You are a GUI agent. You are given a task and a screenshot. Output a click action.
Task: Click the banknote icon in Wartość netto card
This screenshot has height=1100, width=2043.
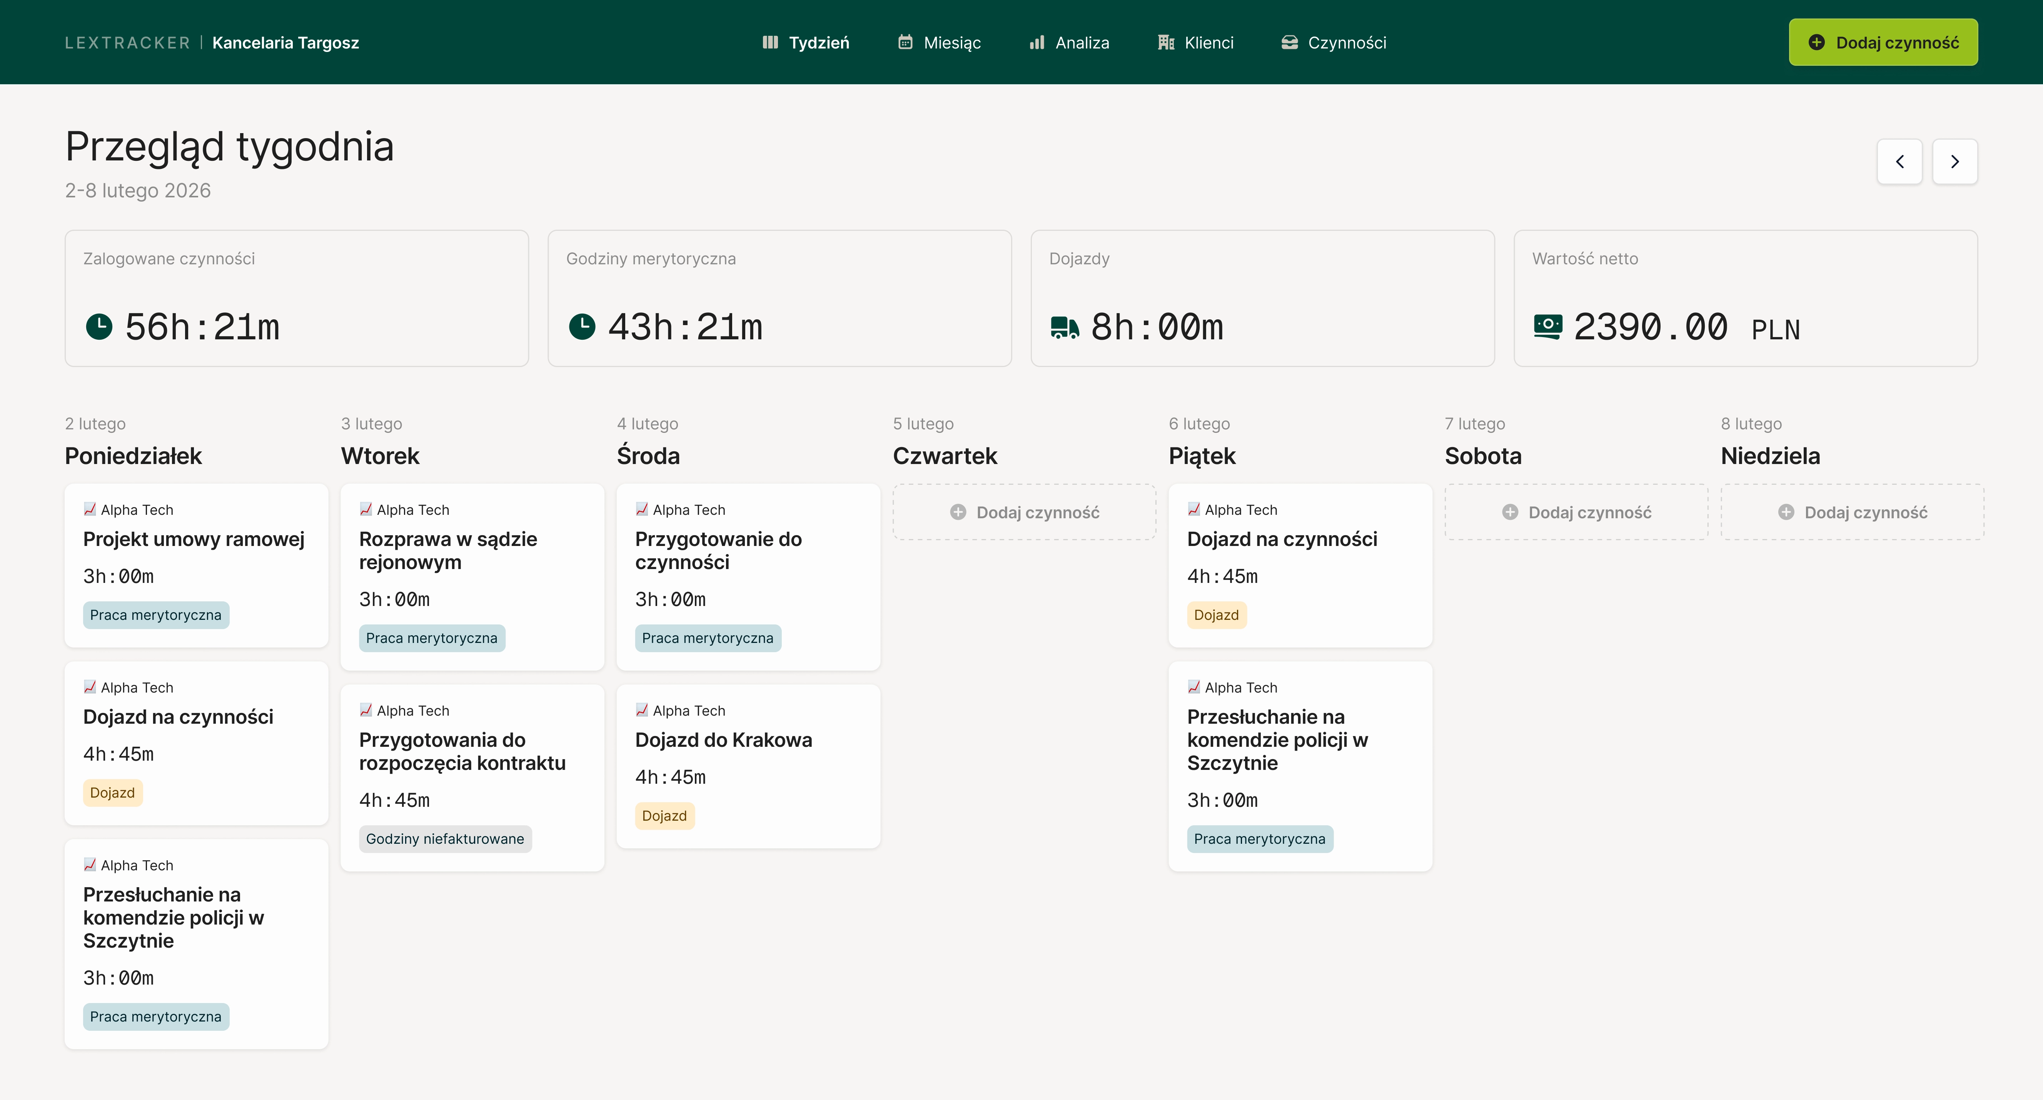pyautogui.click(x=1548, y=326)
